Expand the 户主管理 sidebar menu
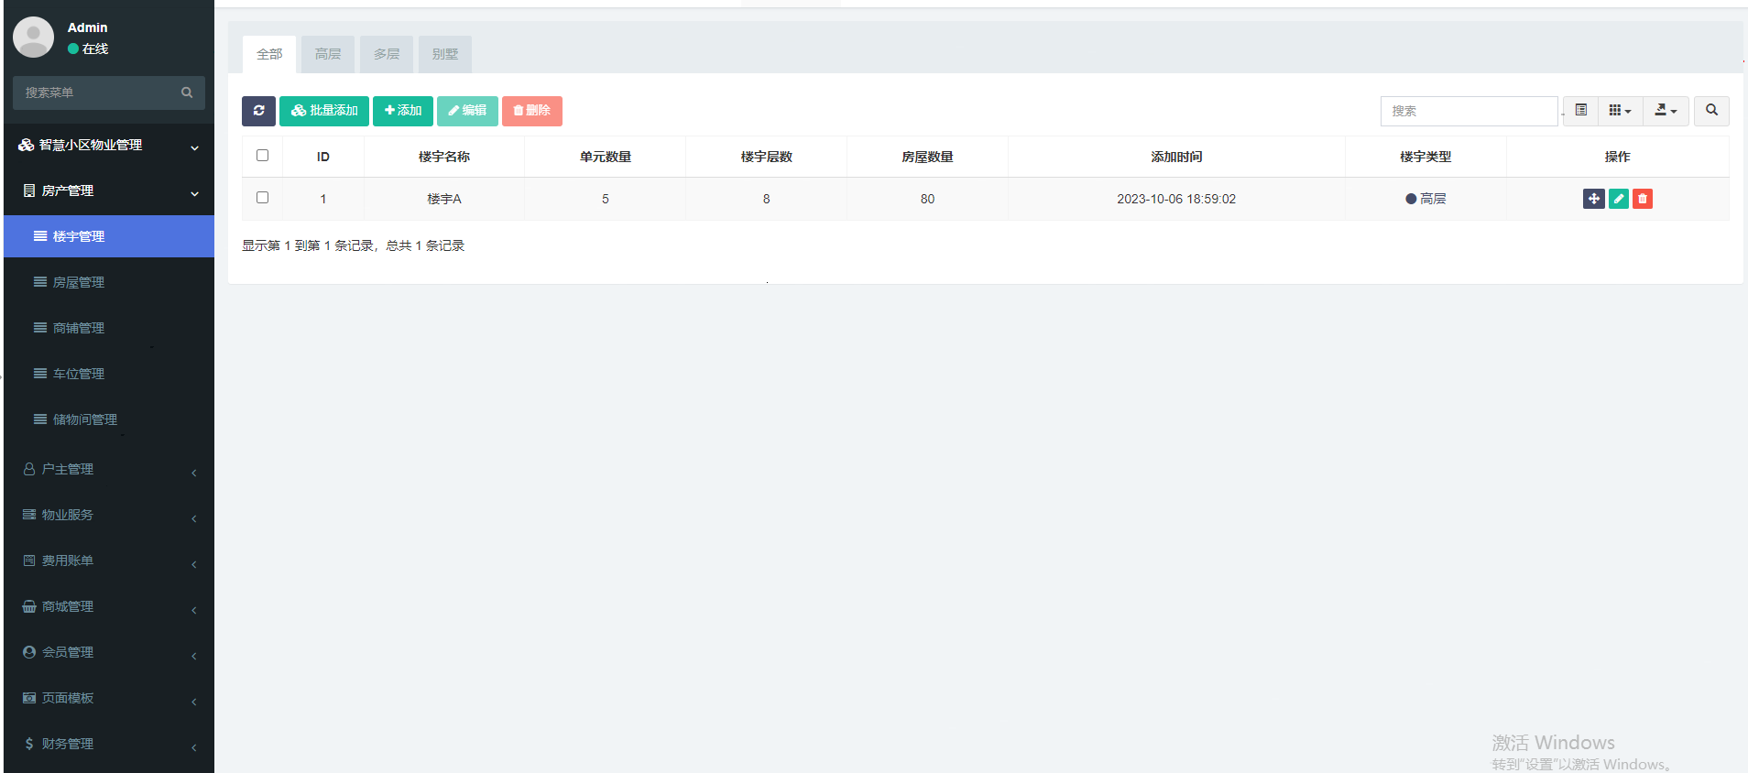The height and width of the screenshot is (773, 1748). pos(108,470)
